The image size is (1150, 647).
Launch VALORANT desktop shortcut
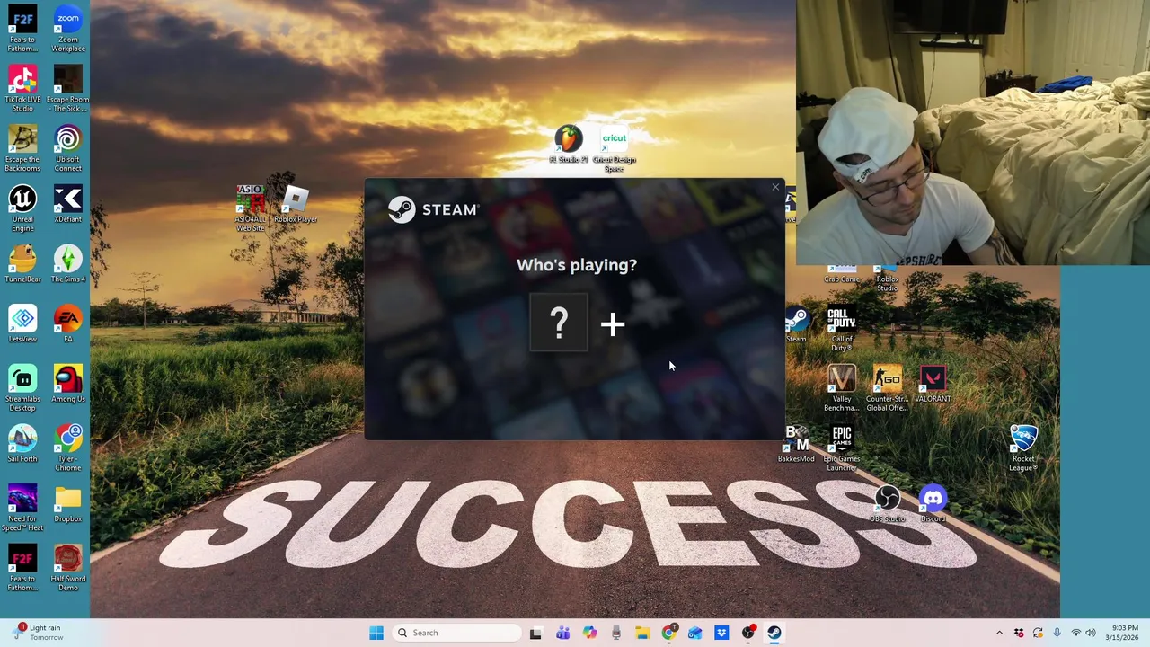point(933,384)
